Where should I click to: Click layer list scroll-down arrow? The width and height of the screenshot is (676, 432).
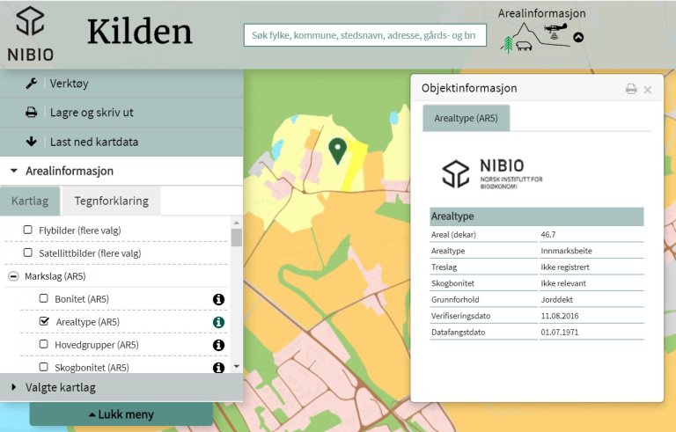pyautogui.click(x=236, y=367)
